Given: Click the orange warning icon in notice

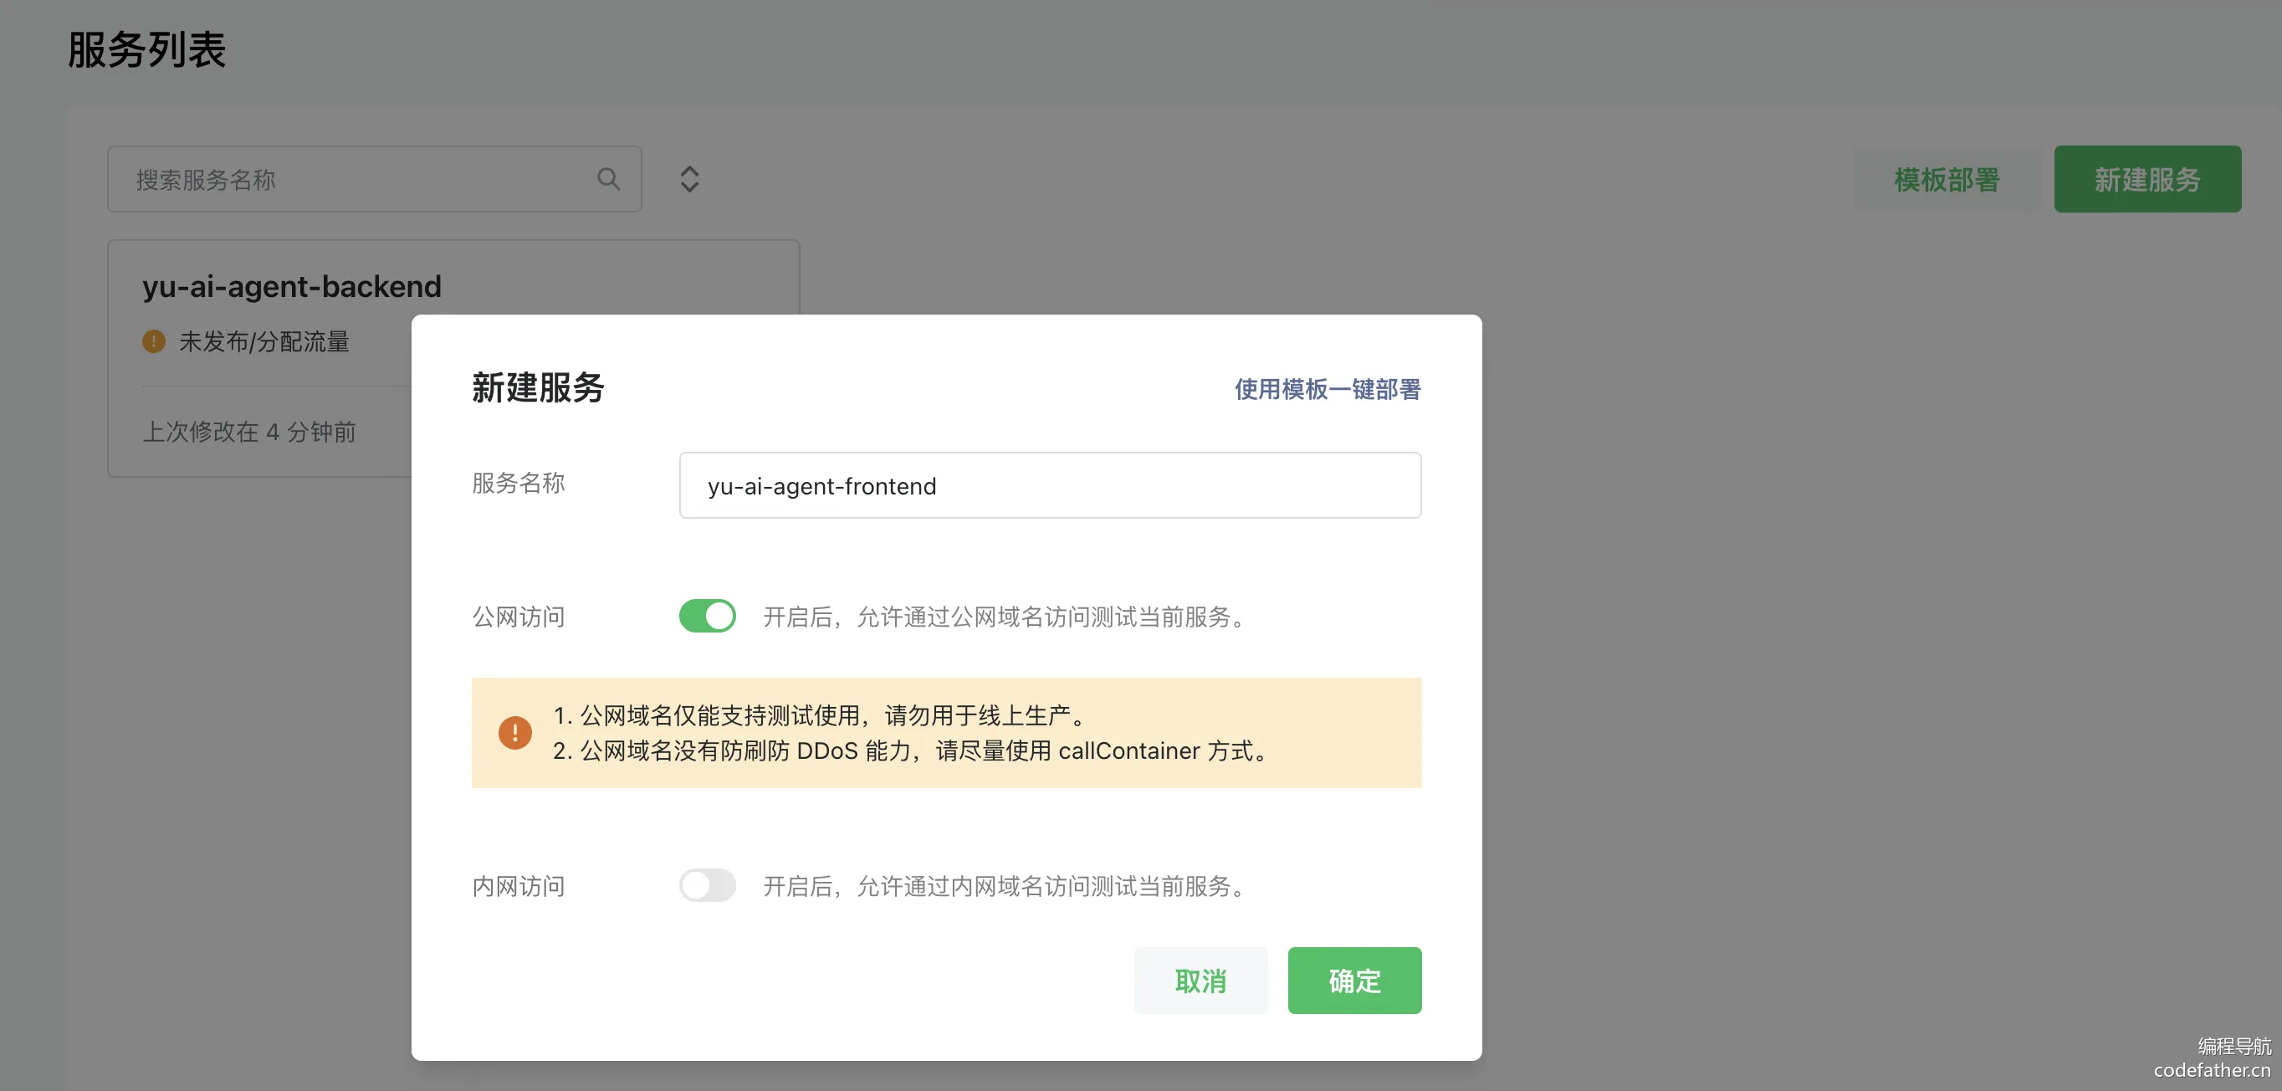Looking at the screenshot, I should 514,732.
